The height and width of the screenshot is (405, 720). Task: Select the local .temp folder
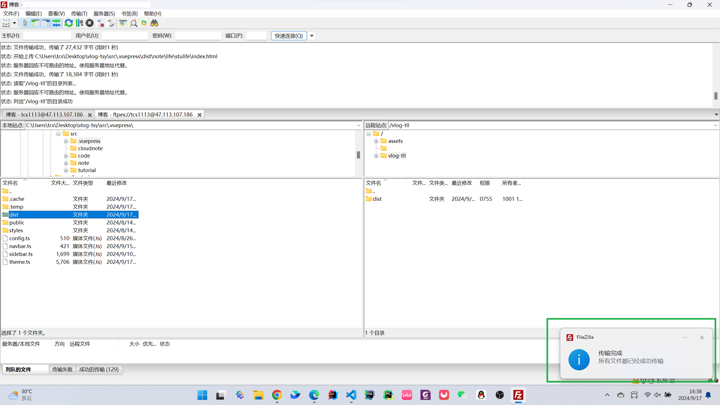(x=69, y=207)
